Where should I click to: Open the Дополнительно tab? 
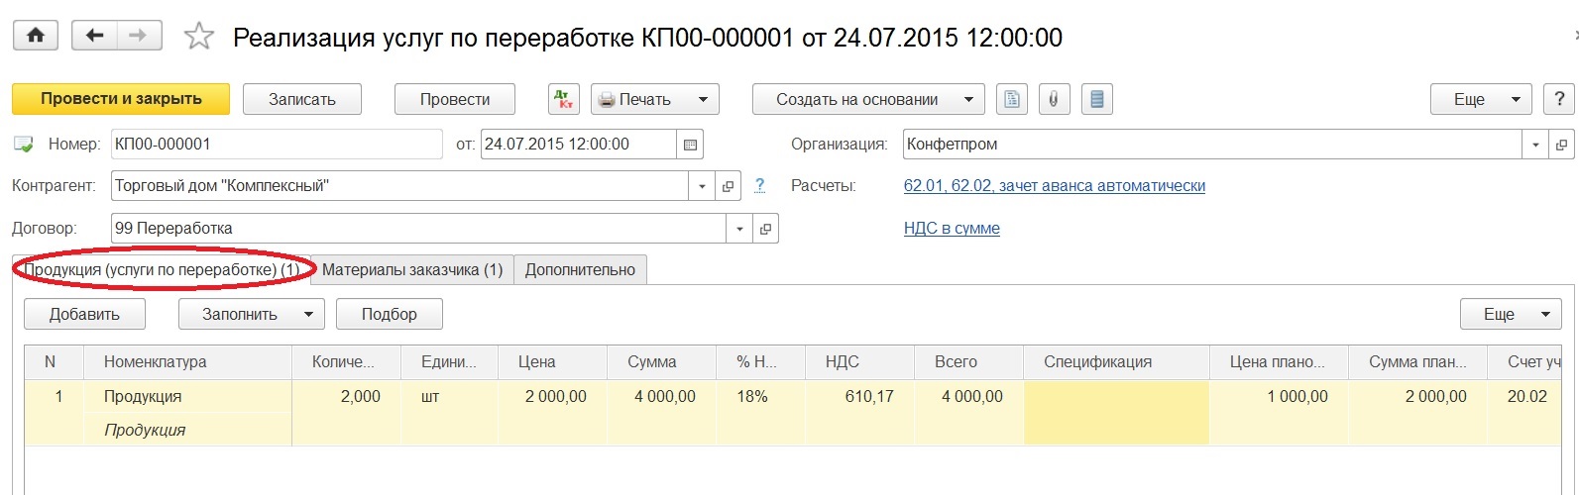[580, 269]
